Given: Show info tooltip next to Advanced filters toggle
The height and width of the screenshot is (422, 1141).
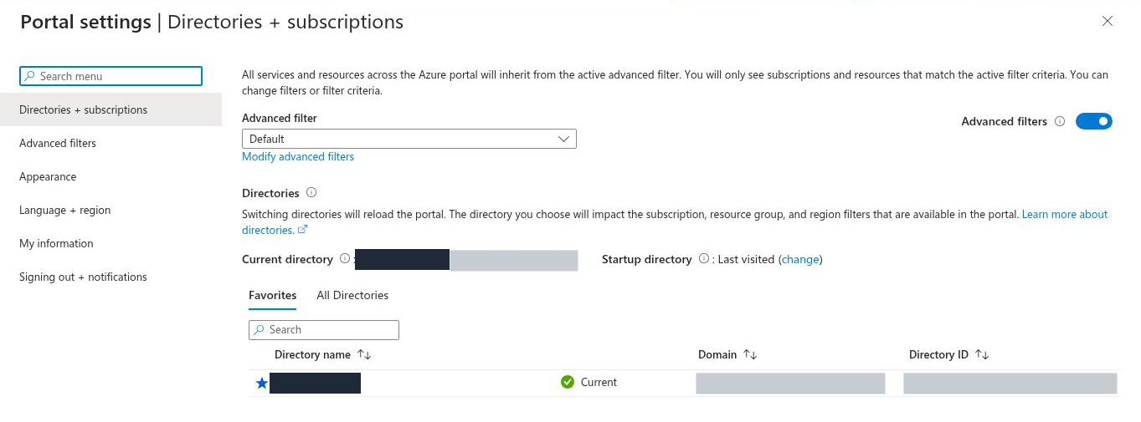Looking at the screenshot, I should pos(1060,121).
